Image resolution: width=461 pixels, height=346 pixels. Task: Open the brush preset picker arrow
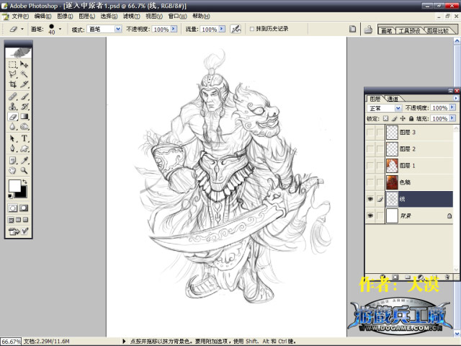point(61,29)
